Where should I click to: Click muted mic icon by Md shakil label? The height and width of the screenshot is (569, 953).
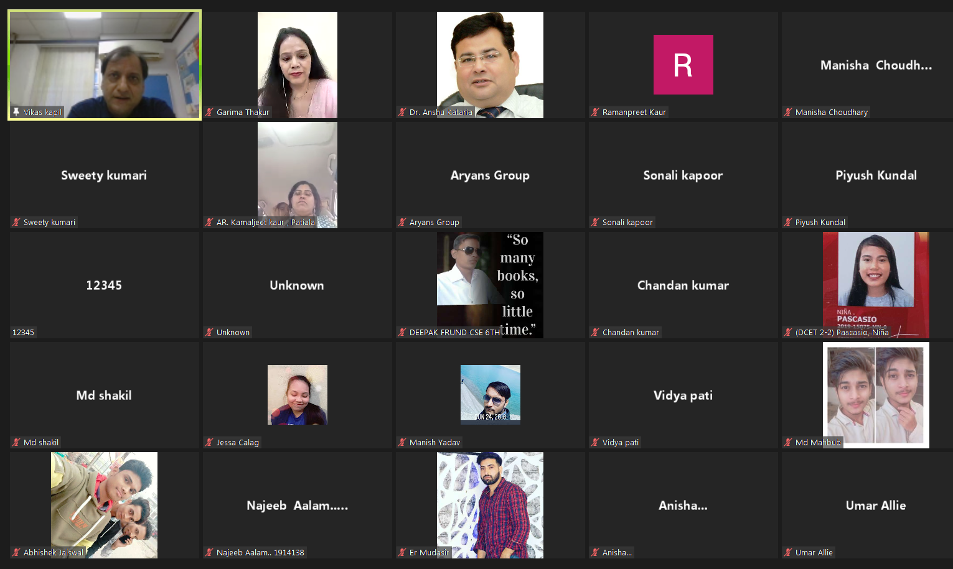pos(17,442)
